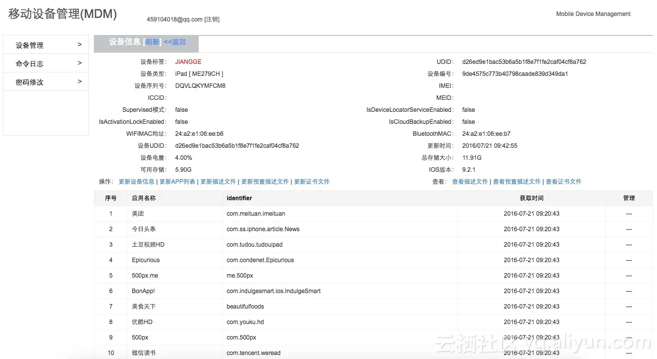Expand the arrow beside 命令日志
Viewport: 657px width, 359px height.
point(79,63)
